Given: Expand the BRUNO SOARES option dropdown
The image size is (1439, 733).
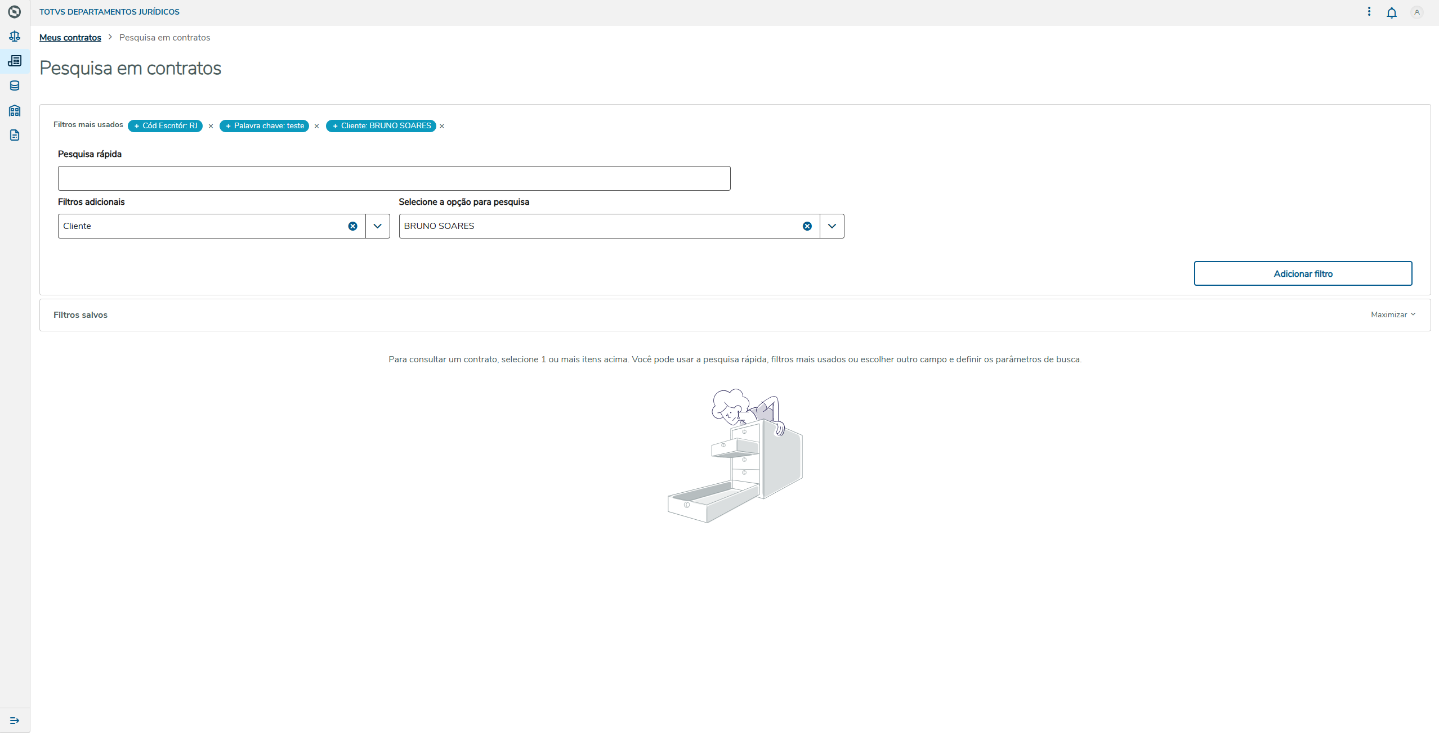Looking at the screenshot, I should pyautogui.click(x=832, y=226).
